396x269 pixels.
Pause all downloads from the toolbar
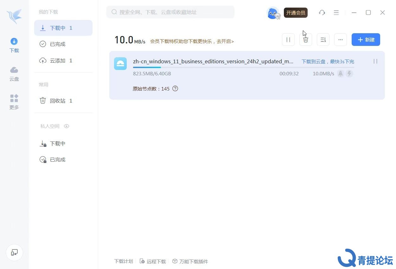tap(288, 40)
